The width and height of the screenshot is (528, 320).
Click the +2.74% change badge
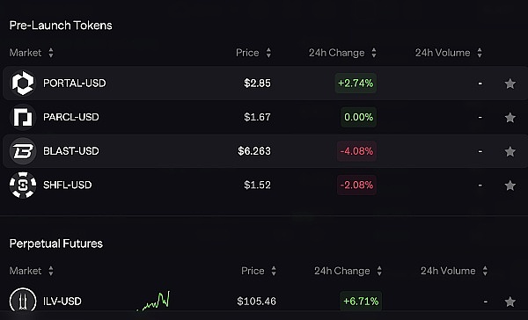point(356,84)
